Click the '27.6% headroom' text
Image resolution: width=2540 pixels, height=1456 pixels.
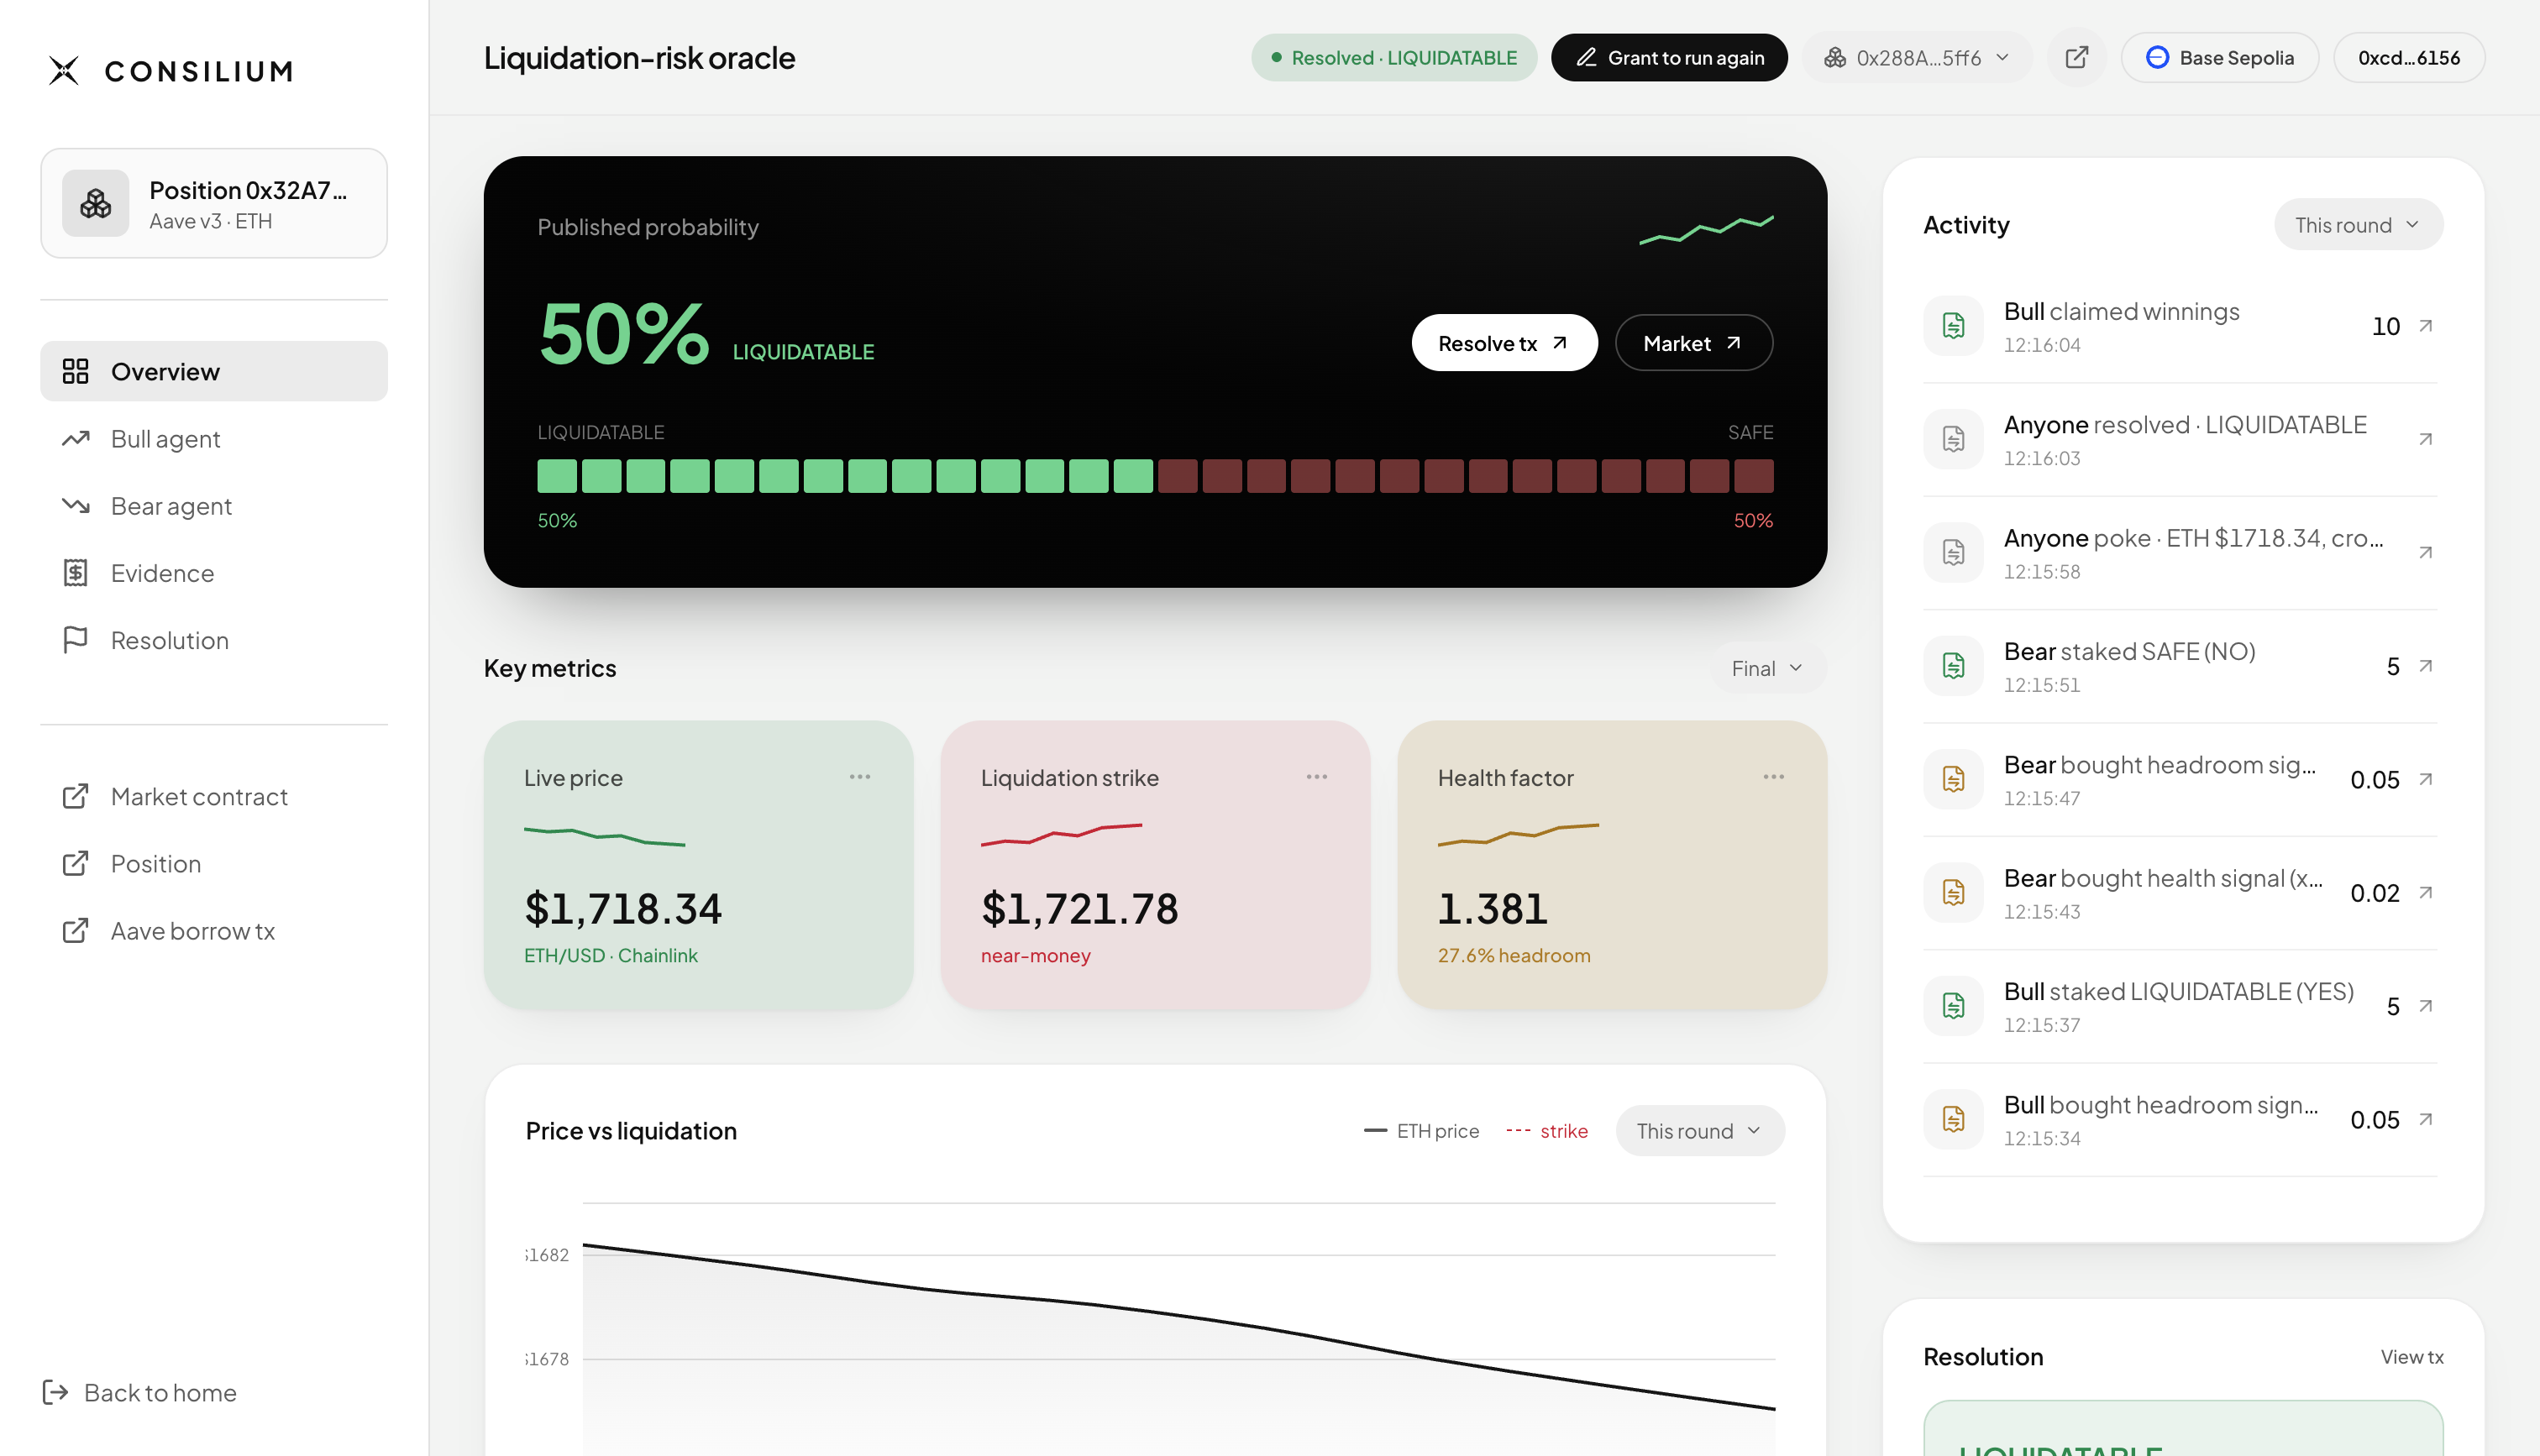point(1514,955)
